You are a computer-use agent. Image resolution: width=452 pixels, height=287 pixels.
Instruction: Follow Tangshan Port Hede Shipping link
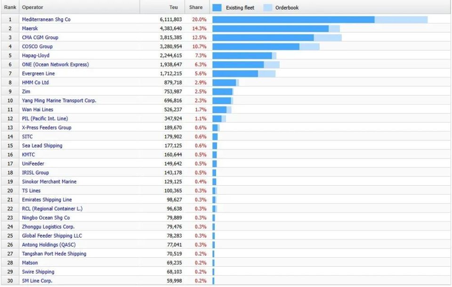point(54,254)
